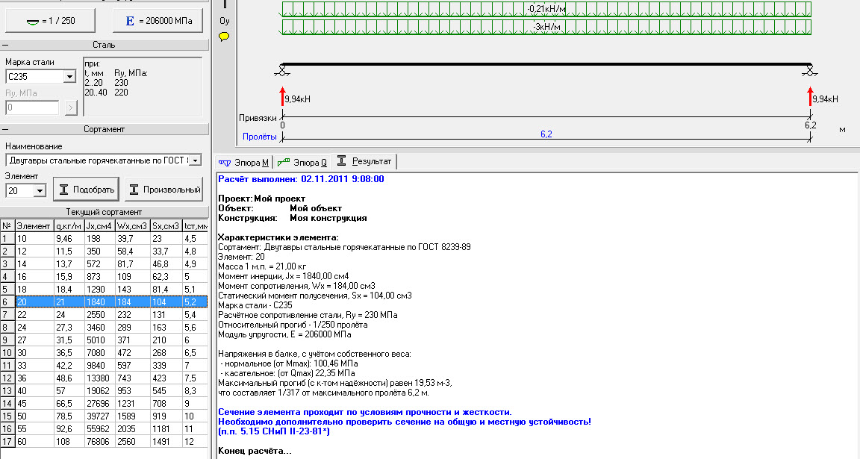Click the yellow speech bubble comment icon
This screenshot has width=860, height=459.
(224, 37)
